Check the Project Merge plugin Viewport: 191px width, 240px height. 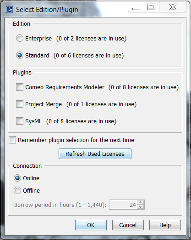pyautogui.click(x=20, y=104)
